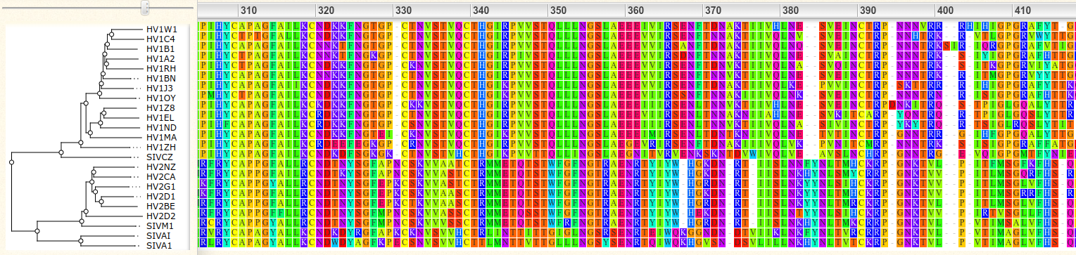Click the node joining SIVAI and SIVA1
This screenshot has height=255, width=1076.
coord(82,241)
